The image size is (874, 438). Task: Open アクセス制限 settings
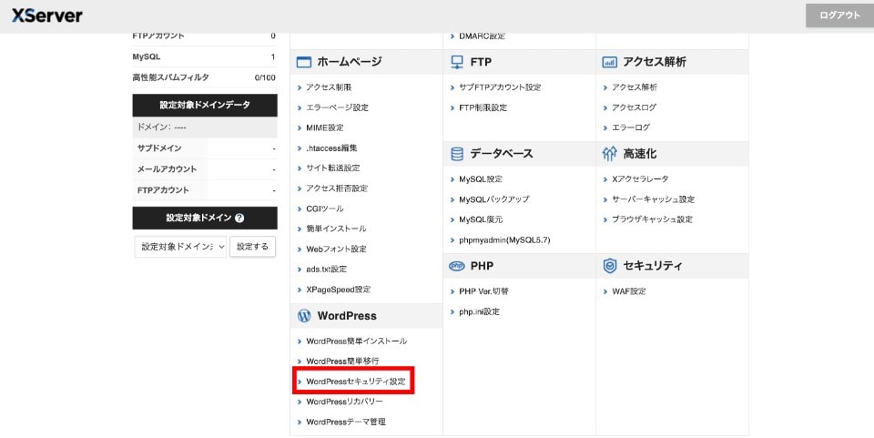329,87
